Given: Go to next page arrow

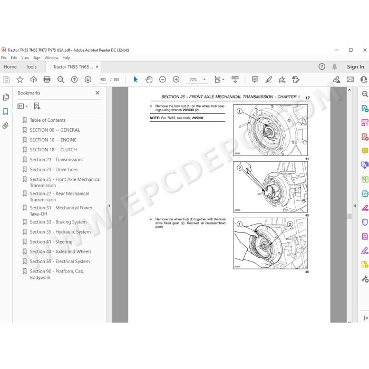Looking at the screenshot, I should (88, 80).
